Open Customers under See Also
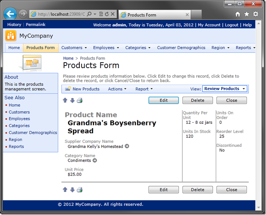This screenshot has width=266, height=215. coord(19,112)
